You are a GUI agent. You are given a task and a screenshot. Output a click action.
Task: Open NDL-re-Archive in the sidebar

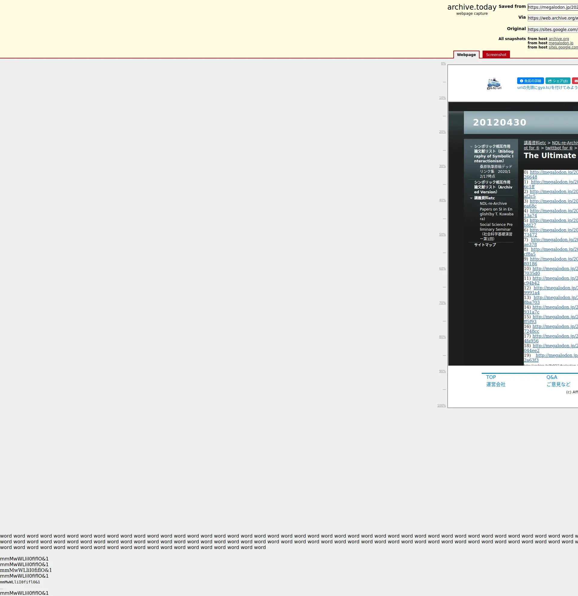(x=493, y=204)
